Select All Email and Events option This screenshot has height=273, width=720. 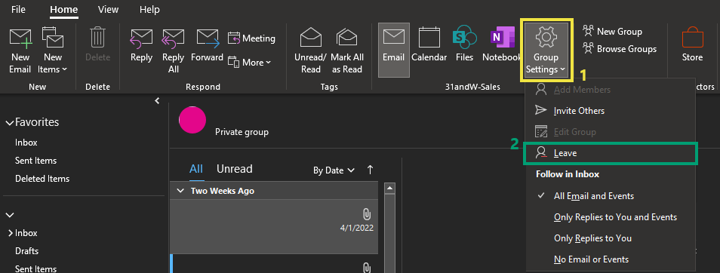pos(611,196)
